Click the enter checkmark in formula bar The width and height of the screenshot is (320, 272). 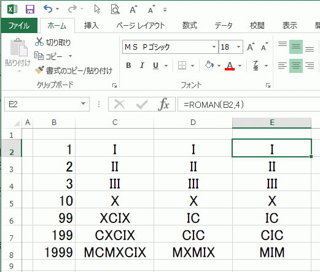[x=142, y=105]
